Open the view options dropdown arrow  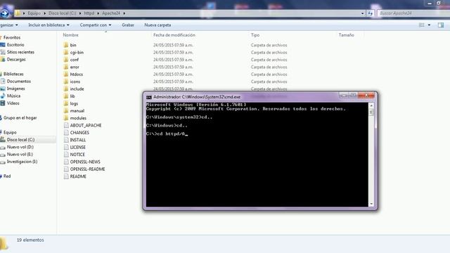pyautogui.click(x=429, y=25)
